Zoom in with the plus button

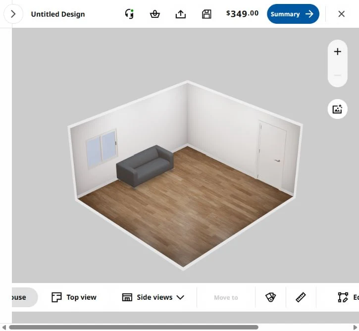338,52
